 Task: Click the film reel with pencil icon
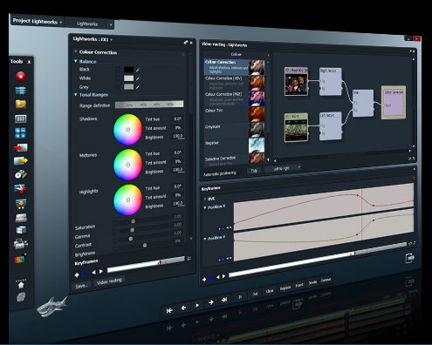pos(21,174)
